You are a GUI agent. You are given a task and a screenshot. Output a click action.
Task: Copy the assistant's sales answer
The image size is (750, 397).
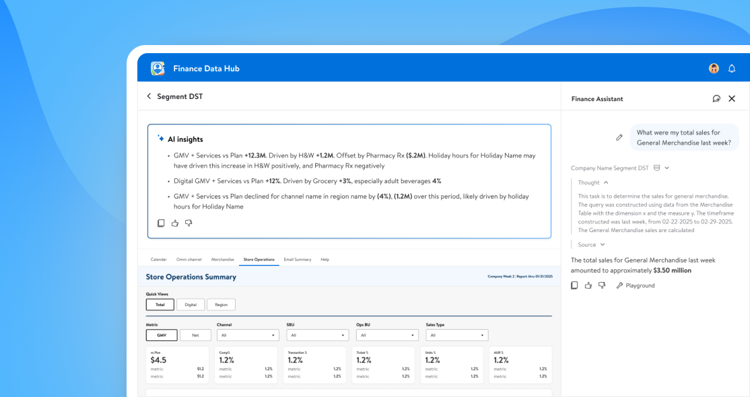pos(574,285)
